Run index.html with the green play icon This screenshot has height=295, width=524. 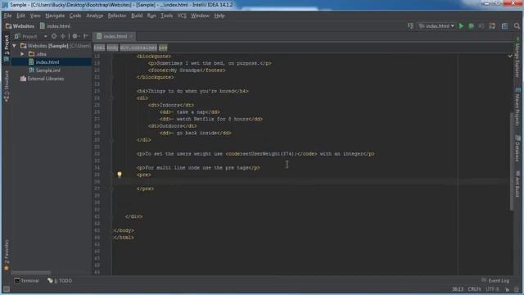(x=461, y=25)
